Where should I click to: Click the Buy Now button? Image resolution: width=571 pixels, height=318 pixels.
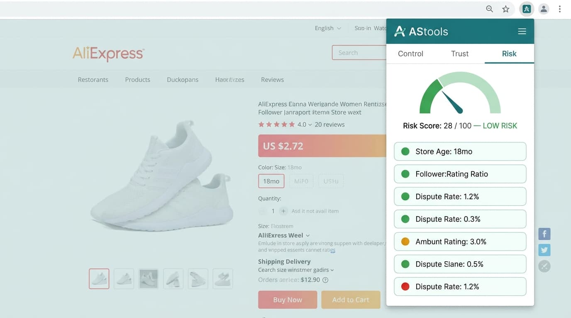click(x=288, y=300)
